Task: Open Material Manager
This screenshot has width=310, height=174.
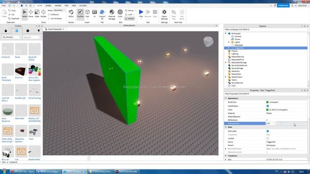Action: click(112, 14)
